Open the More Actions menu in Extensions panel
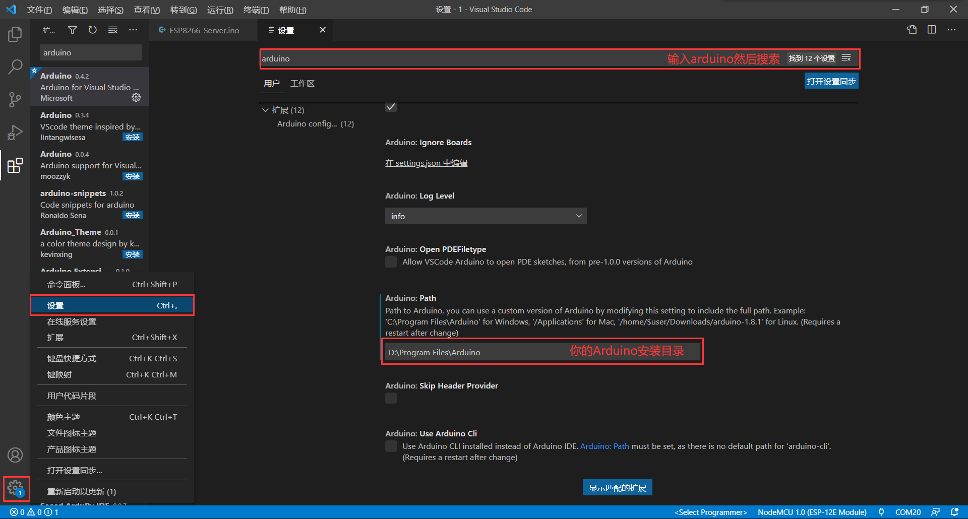Viewport: 968px width, 519px height. point(133,30)
